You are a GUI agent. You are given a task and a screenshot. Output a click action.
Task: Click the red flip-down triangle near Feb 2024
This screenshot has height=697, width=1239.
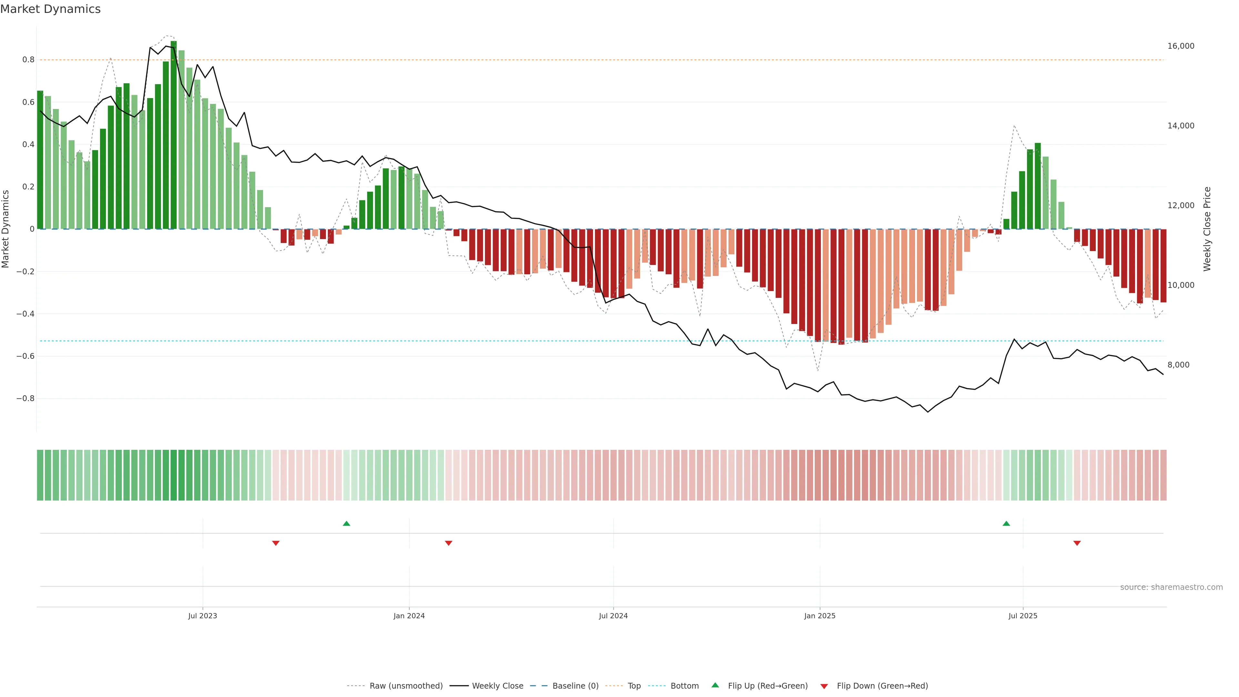tap(448, 543)
